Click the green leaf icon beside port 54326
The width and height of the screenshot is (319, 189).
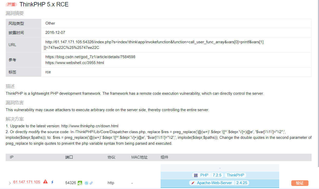click(x=80, y=183)
